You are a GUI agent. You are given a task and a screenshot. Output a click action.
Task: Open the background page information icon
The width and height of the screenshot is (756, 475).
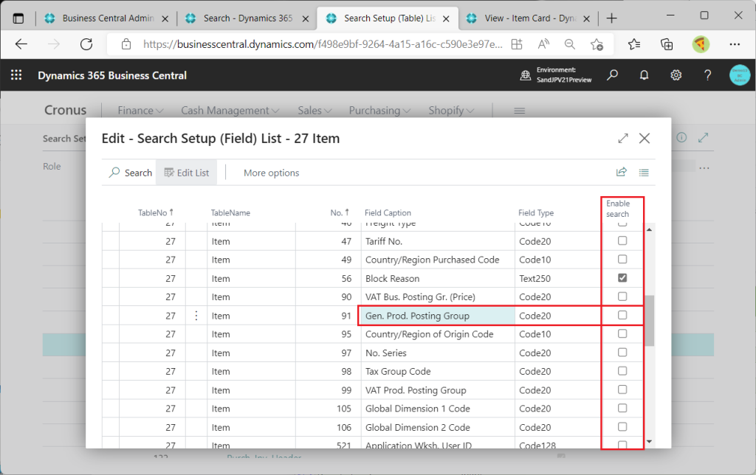click(x=681, y=138)
